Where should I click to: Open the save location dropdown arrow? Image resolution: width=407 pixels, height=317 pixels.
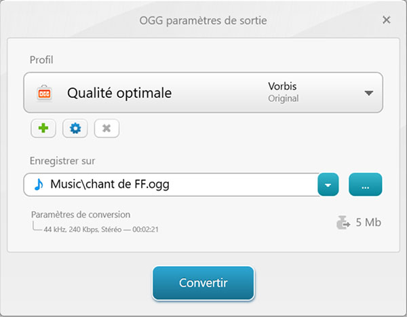328,184
